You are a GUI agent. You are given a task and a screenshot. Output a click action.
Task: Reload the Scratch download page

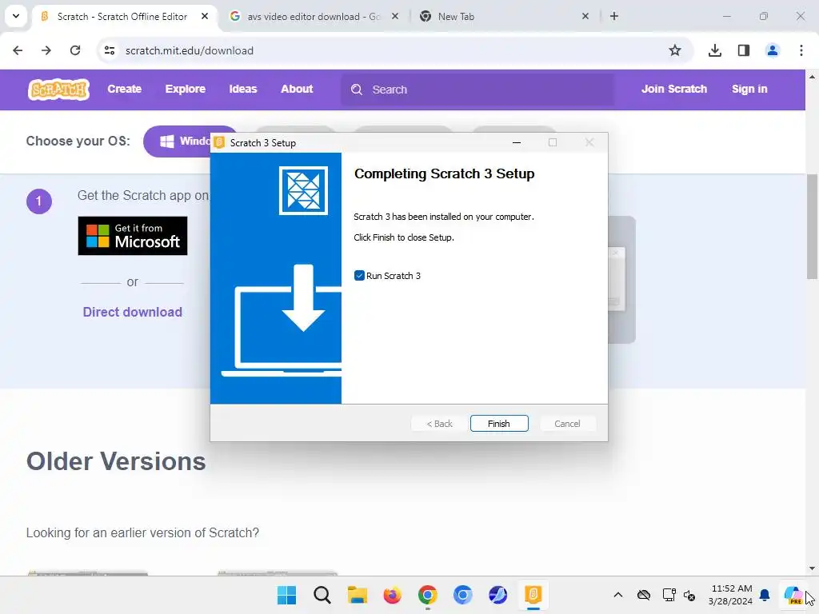coord(75,50)
